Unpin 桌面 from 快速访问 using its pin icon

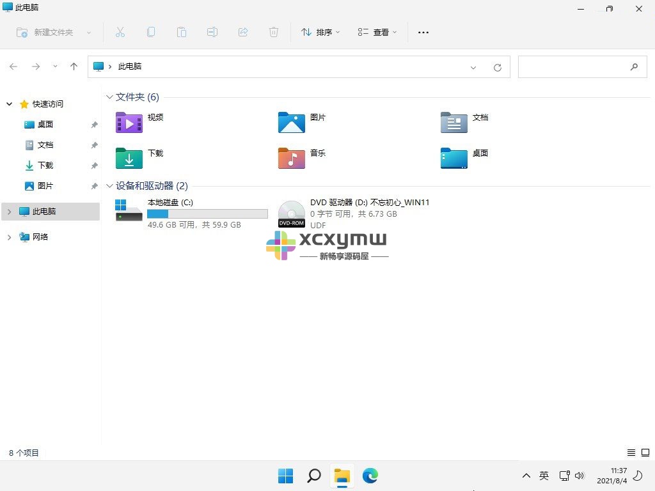tap(94, 124)
